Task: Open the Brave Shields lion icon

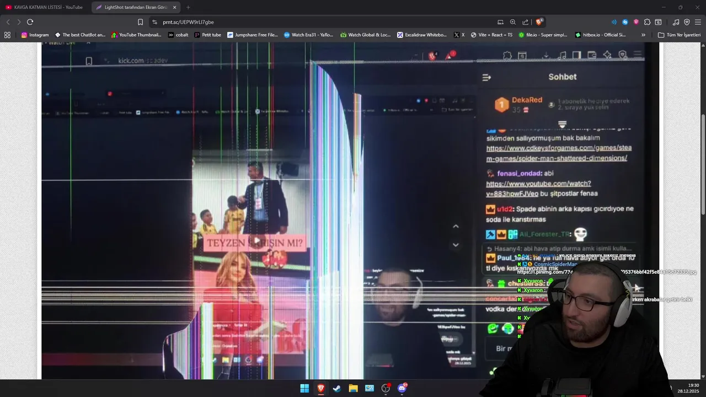Action: click(539, 22)
